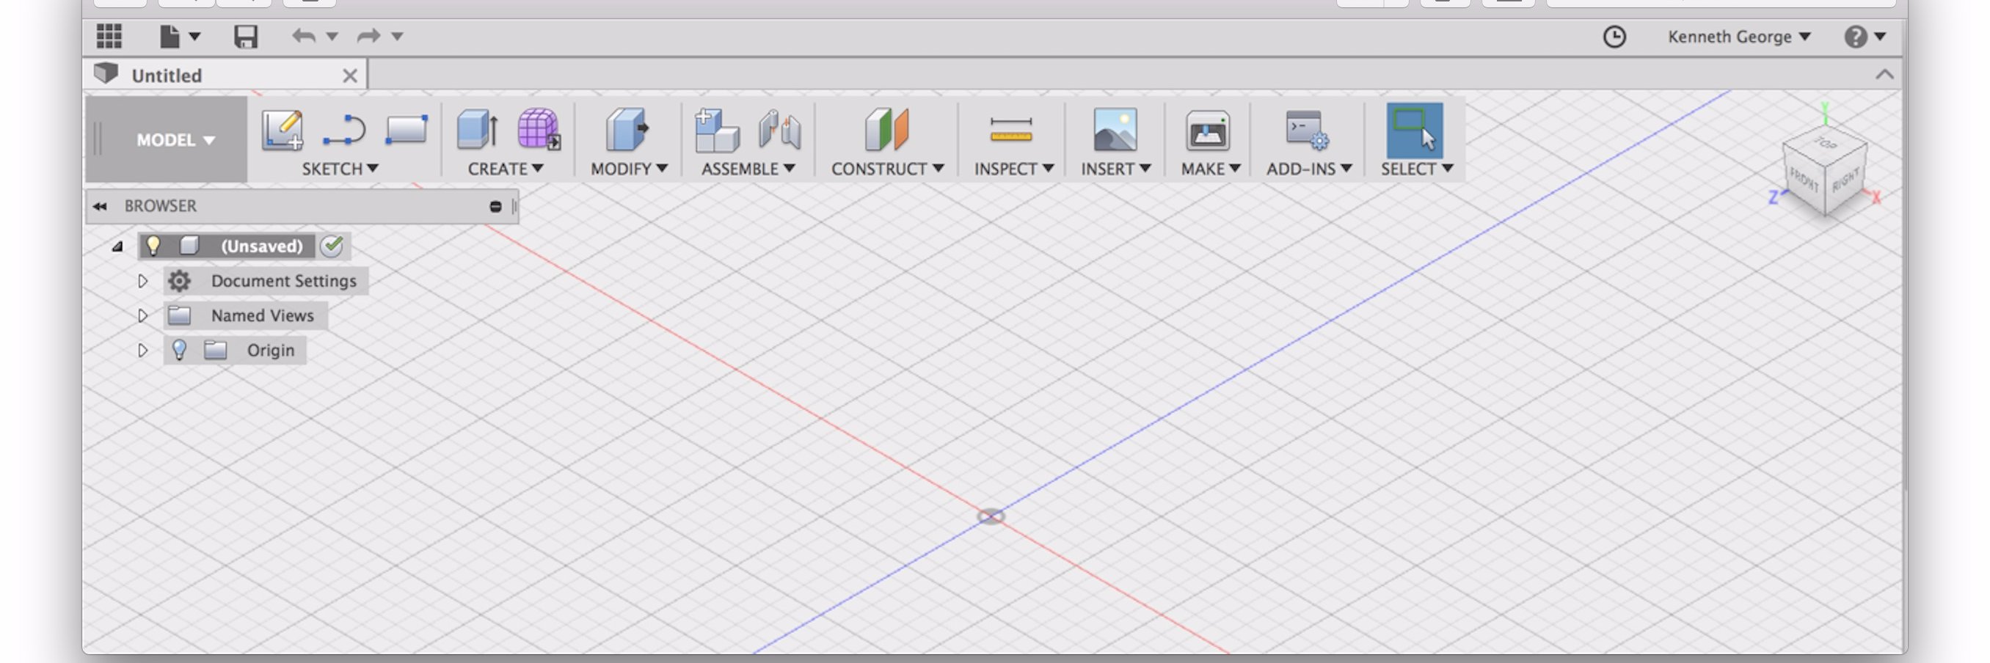Select the Rectangle sketch tool icon

click(x=407, y=130)
